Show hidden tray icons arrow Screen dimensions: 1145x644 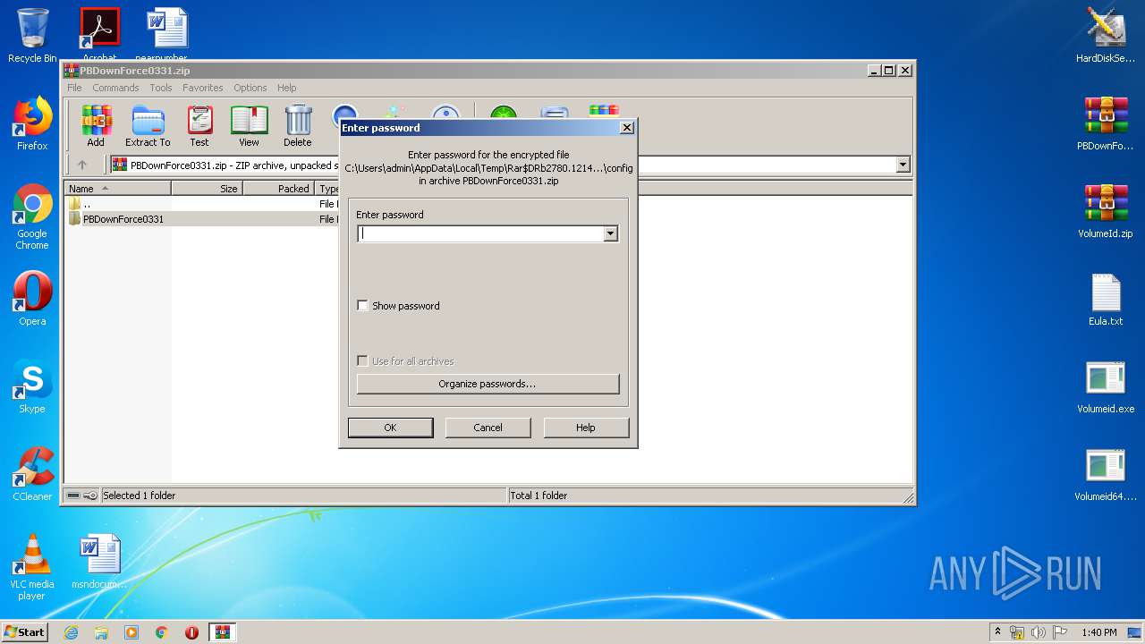point(997,632)
